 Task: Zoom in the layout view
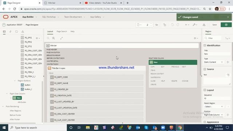[54, 38]
